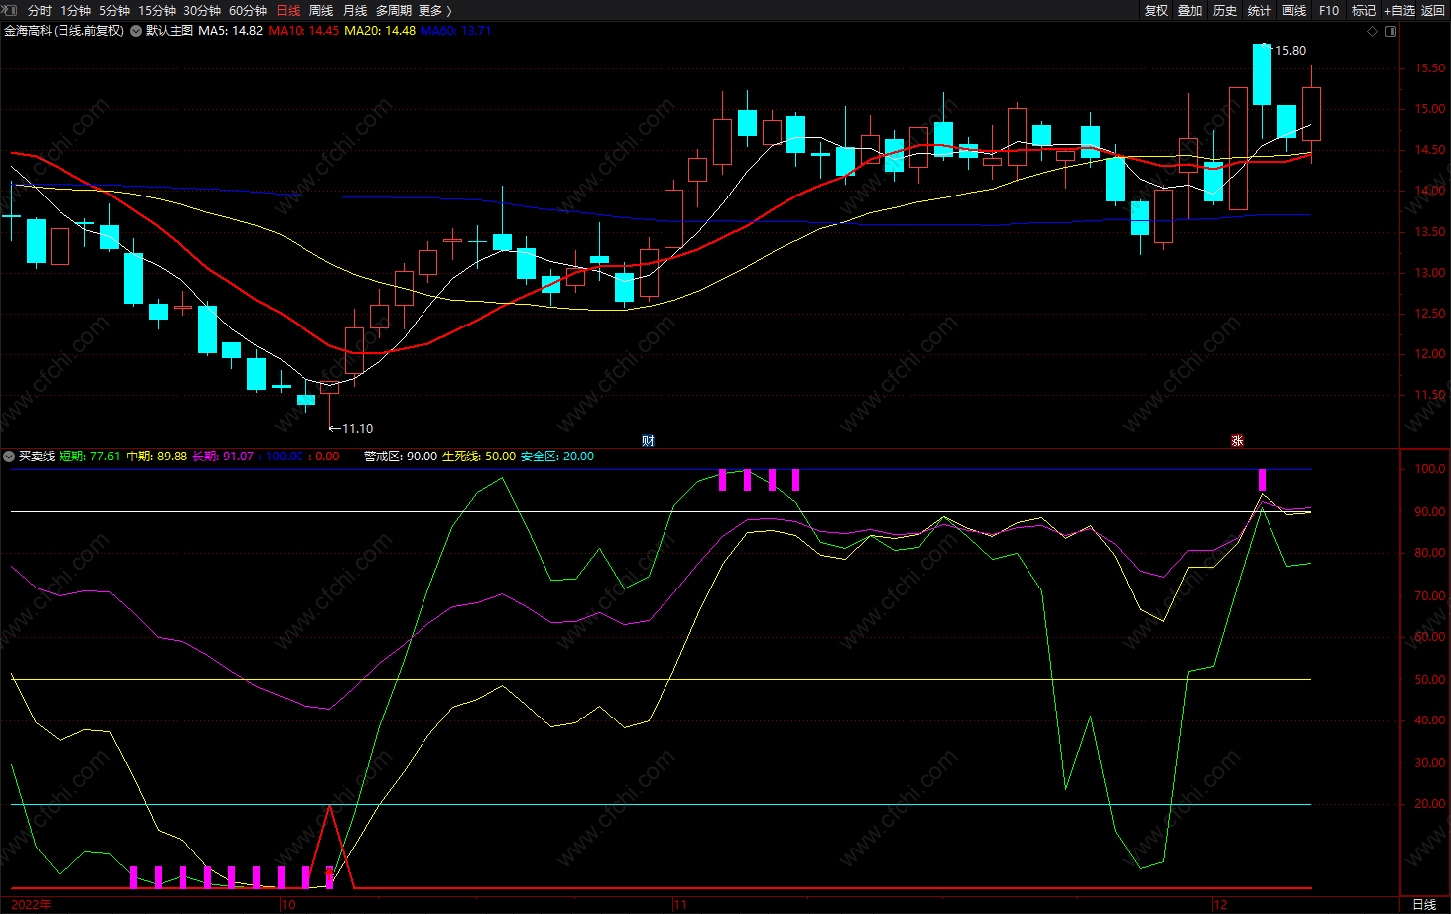This screenshot has width=1451, height=914.
Task: Click the yellow MA20: 14.48 value
Action: click(380, 31)
